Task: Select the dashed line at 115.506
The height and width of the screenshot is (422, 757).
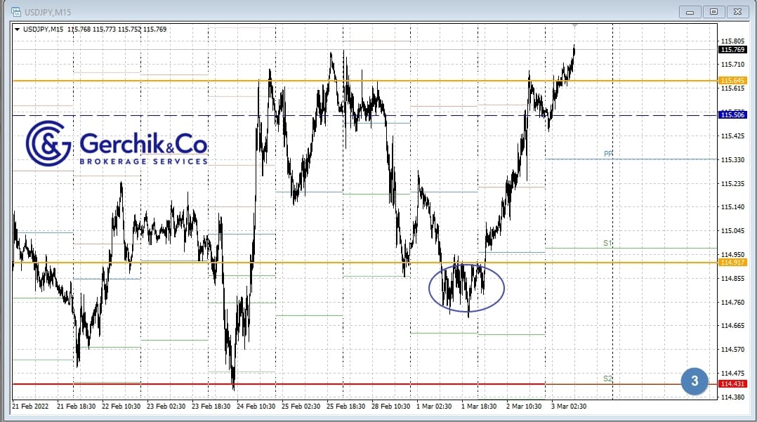Action: click(x=211, y=115)
